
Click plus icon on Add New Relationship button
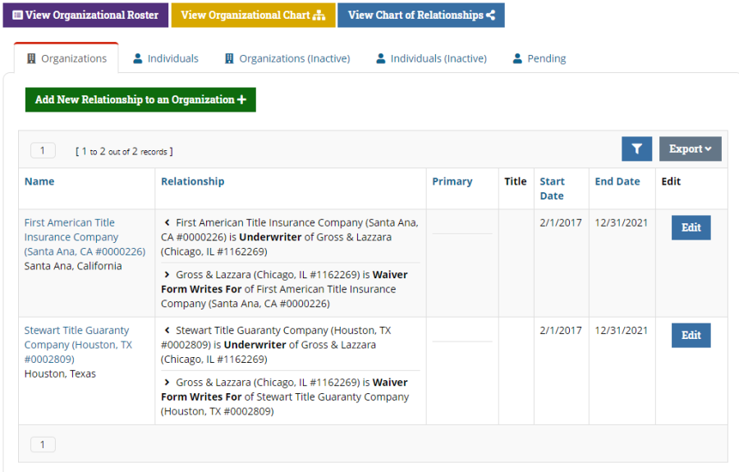[241, 99]
